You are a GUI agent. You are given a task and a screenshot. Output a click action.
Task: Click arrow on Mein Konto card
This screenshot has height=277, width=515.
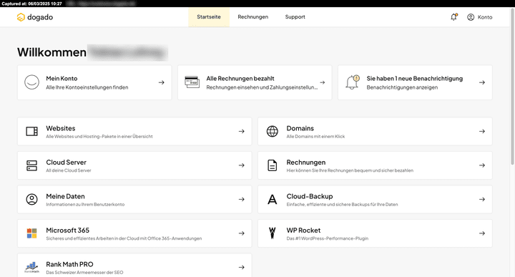coord(161,82)
